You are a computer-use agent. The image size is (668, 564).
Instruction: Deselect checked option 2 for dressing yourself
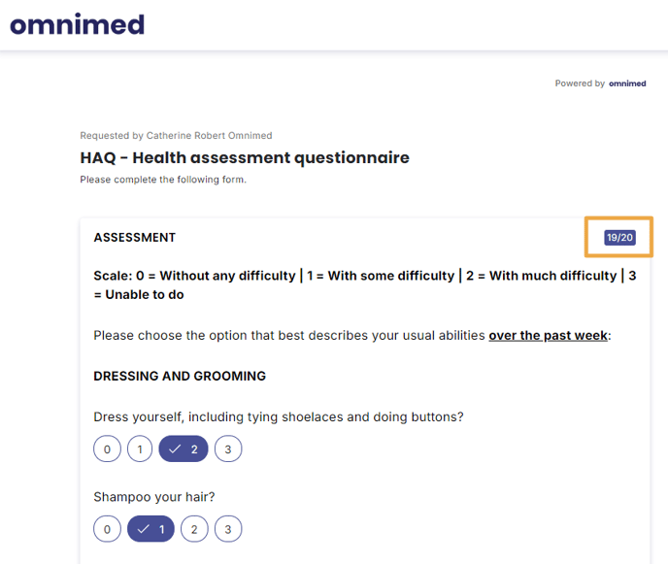184,449
